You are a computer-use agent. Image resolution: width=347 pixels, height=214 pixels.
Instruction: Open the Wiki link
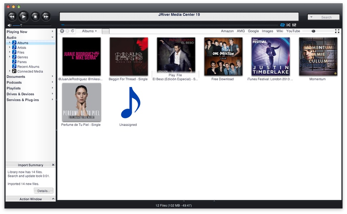tap(280, 31)
